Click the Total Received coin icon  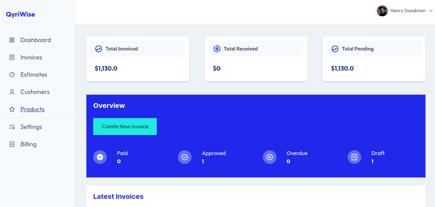(217, 49)
